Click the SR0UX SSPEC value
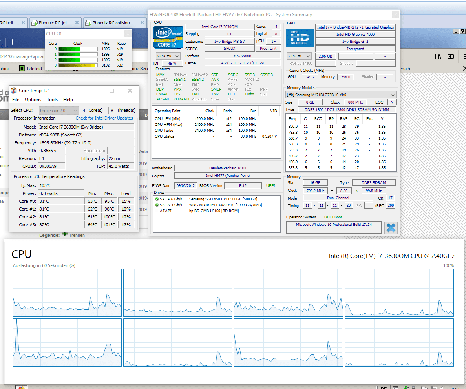 pos(229,48)
